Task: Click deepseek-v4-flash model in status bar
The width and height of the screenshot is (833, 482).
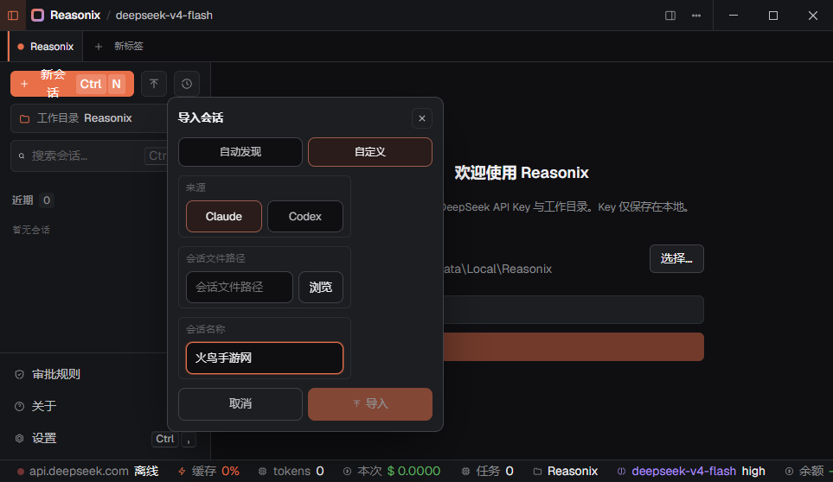Action: [683, 471]
